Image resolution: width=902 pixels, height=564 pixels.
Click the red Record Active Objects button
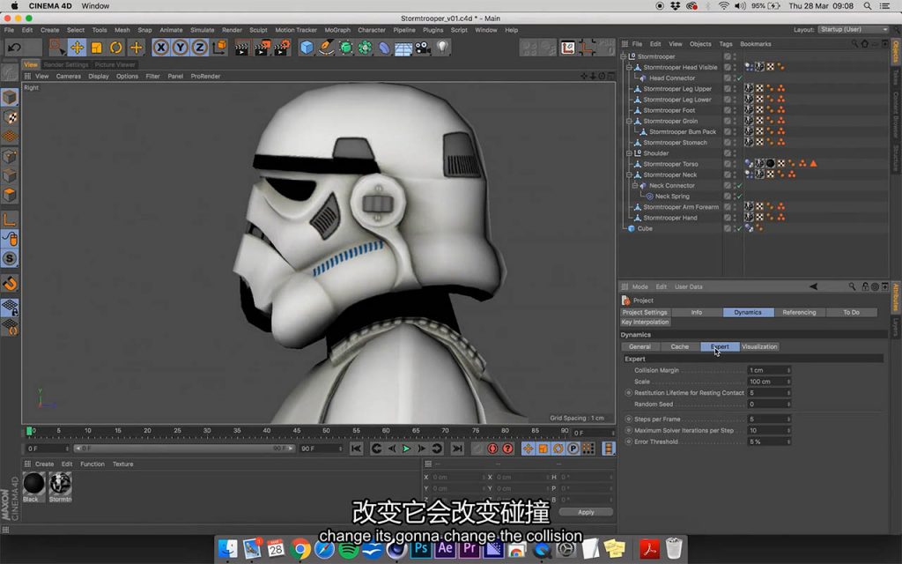pos(492,449)
